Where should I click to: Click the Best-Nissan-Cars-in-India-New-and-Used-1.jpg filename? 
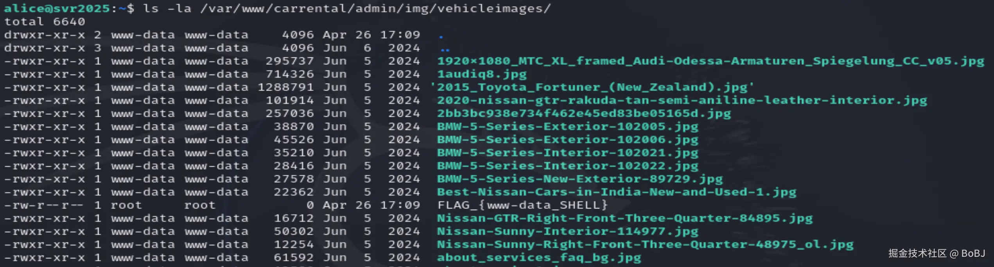(x=617, y=192)
